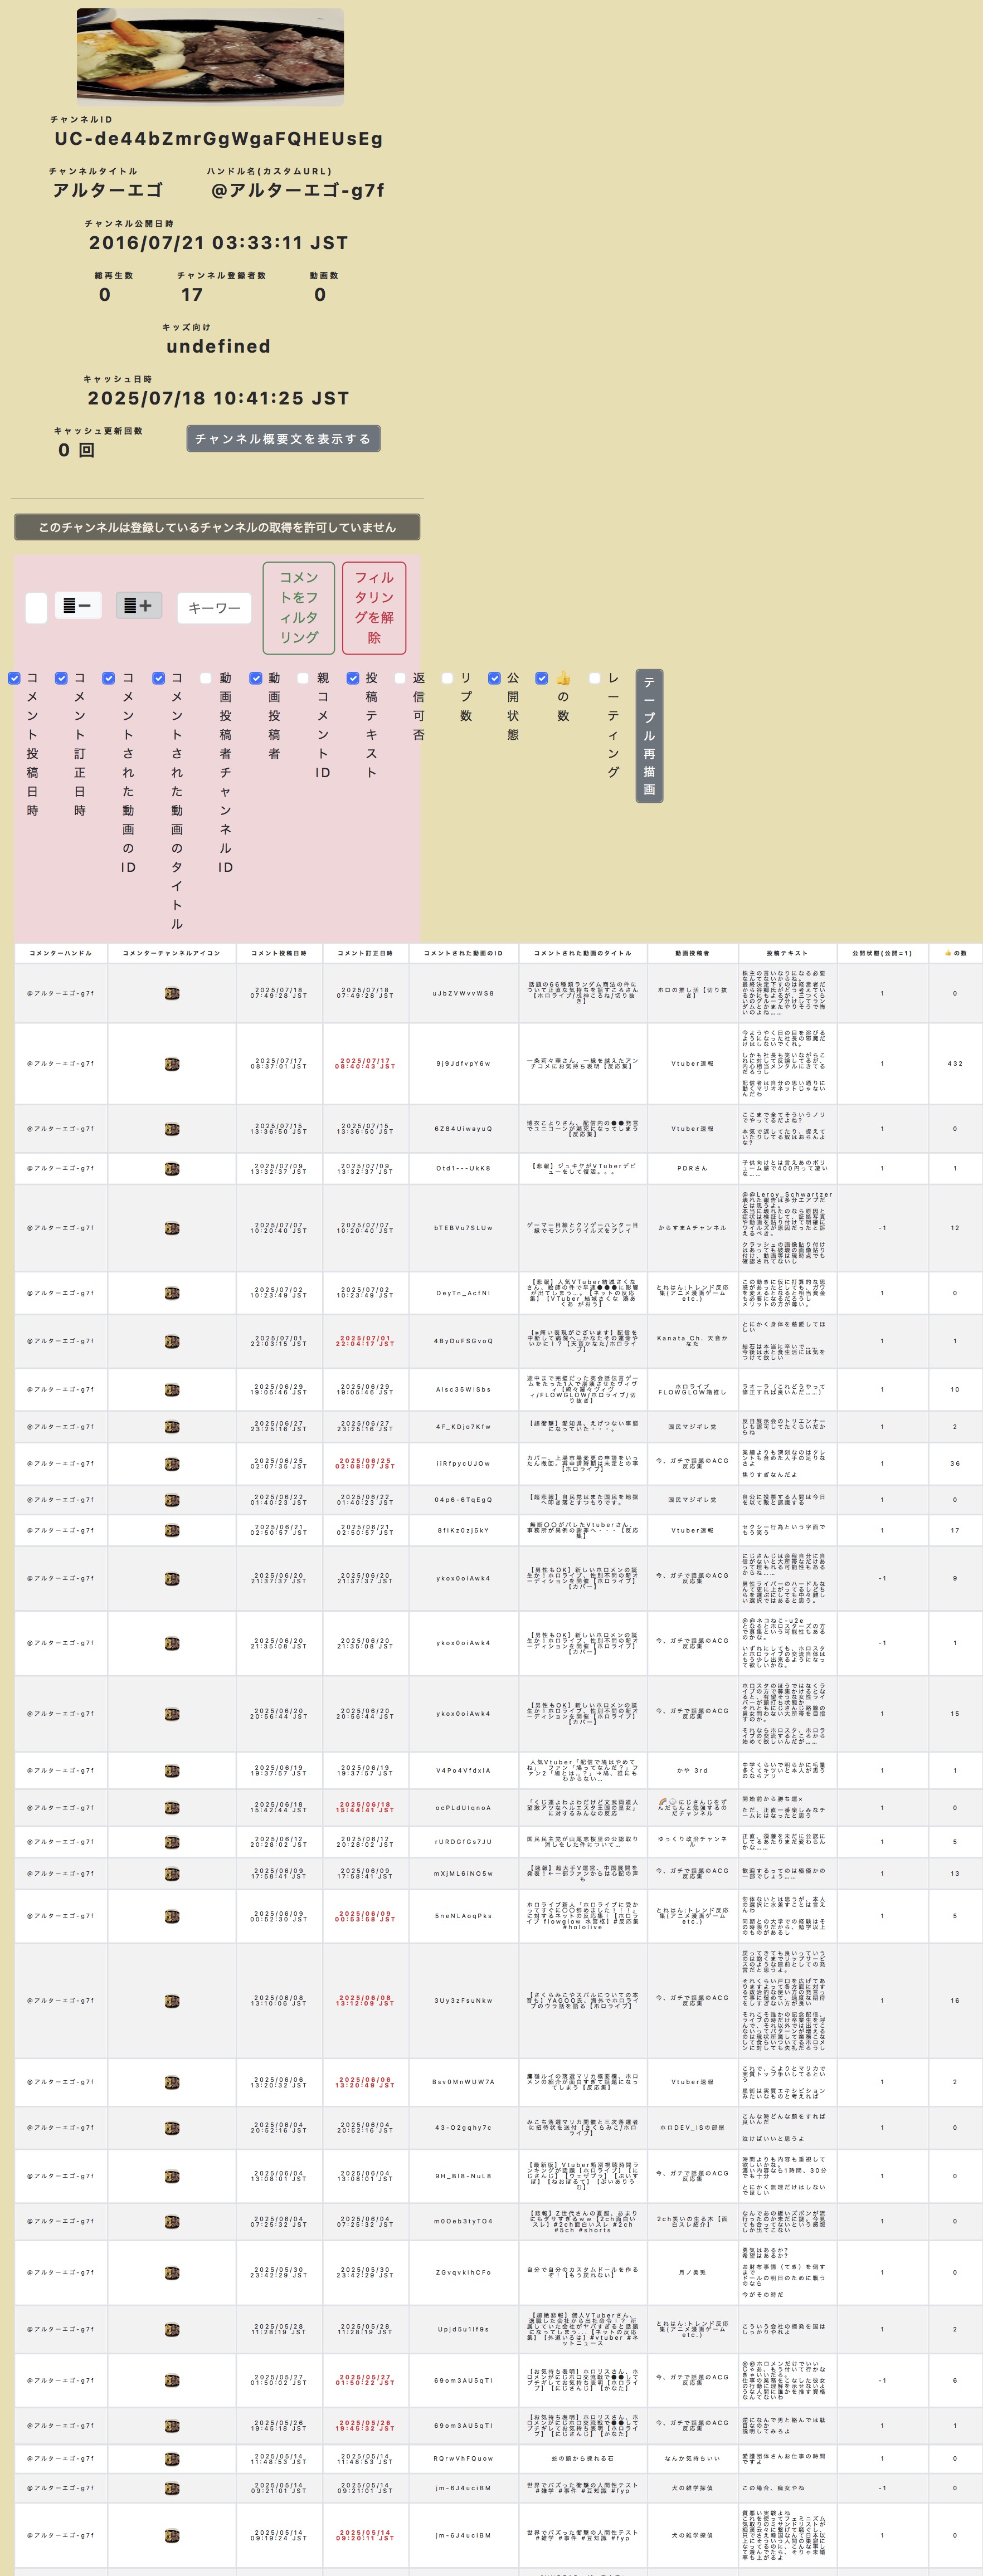The height and width of the screenshot is (2576, 983).
Task: Click the red フィルタリングを解除 button
Action: (x=374, y=608)
